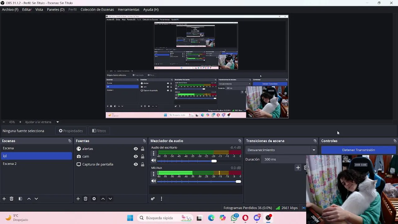
Task: Pop out the Escenas dock panel
Action: click(x=70, y=141)
